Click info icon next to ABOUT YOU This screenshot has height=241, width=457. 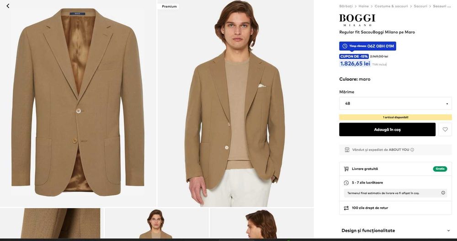[412, 149]
